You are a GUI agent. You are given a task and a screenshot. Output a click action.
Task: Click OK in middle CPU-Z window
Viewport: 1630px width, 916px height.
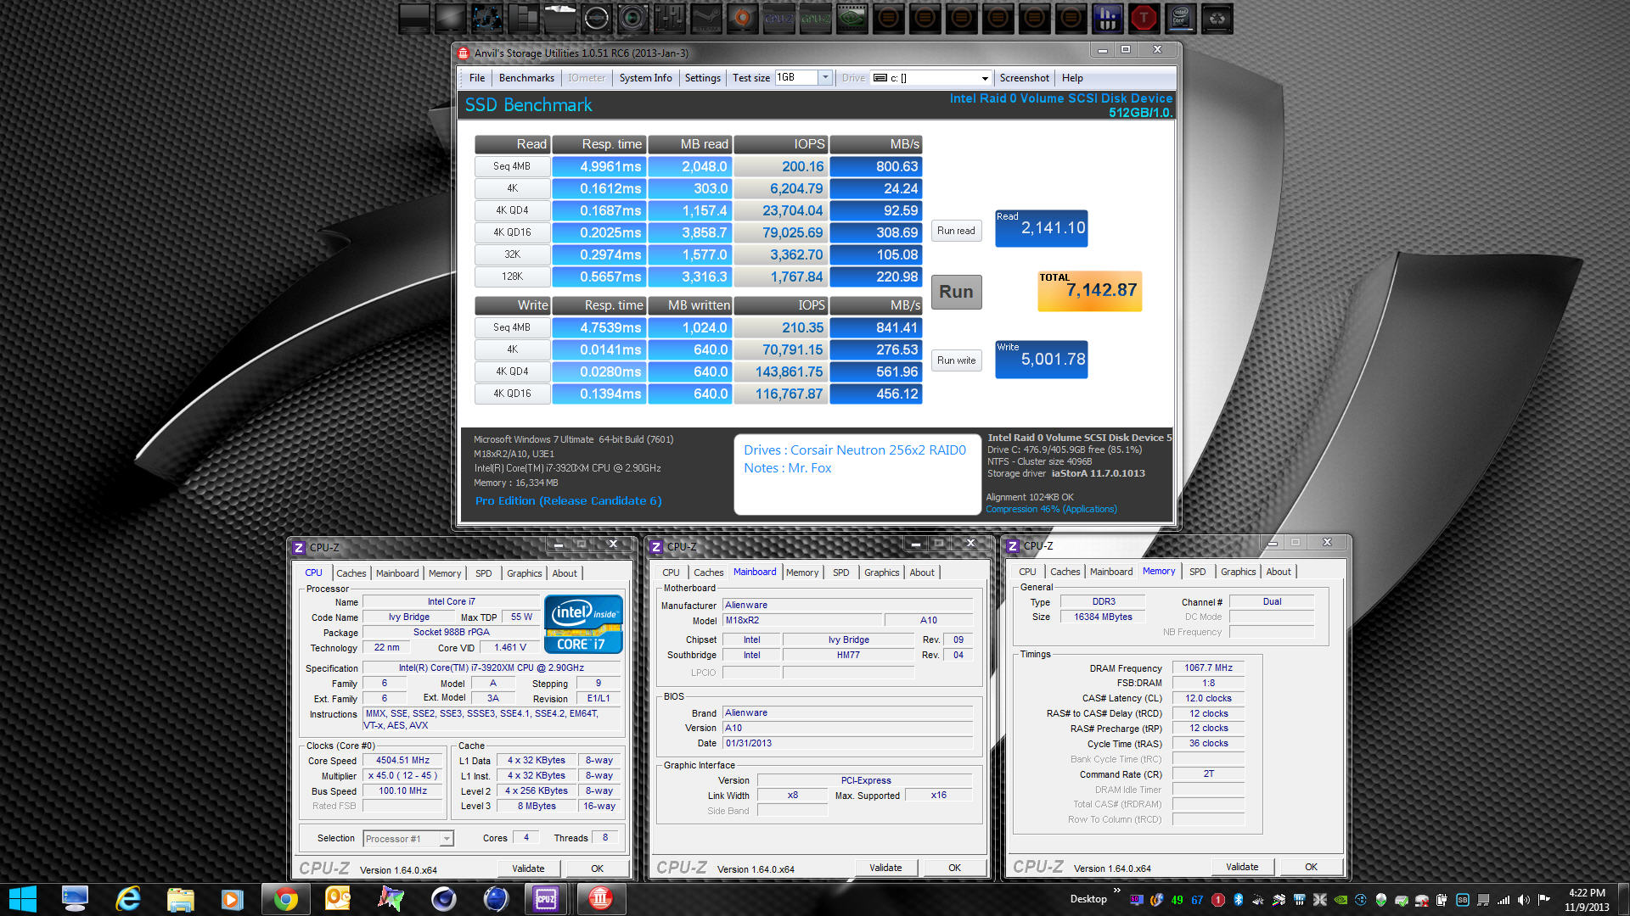954,868
